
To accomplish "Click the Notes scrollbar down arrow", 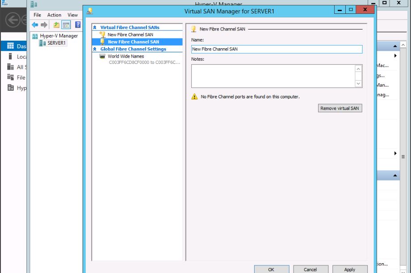I will coord(358,84).
